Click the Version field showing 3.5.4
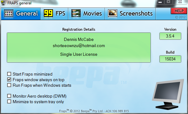This screenshot has width=188, height=114. click(x=170, y=36)
